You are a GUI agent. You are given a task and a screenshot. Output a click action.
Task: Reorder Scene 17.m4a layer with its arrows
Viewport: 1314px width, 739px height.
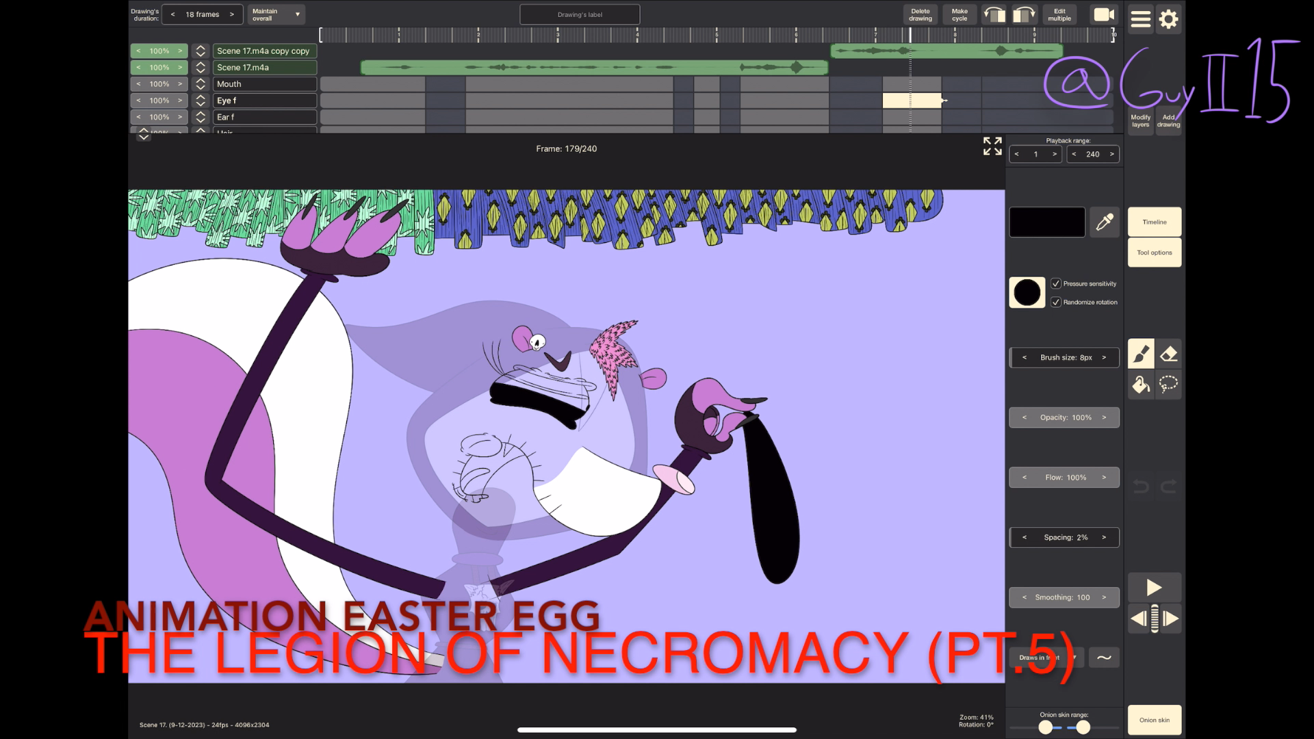[x=201, y=67]
